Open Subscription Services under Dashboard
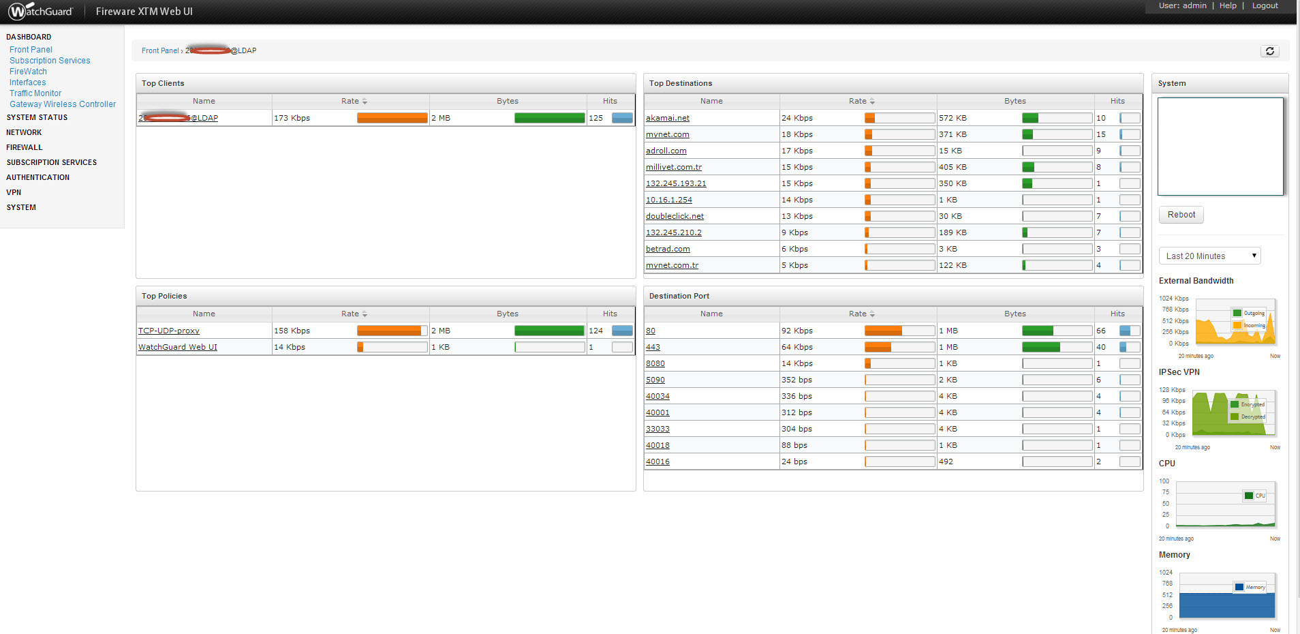 [x=50, y=61]
